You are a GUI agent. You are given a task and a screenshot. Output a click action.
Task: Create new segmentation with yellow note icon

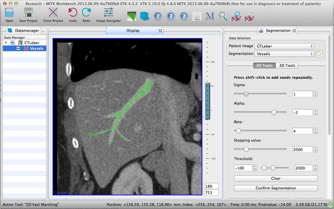[x=320, y=53]
